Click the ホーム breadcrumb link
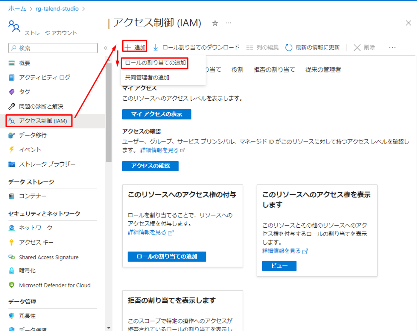Viewport: 417px width, 331px height. [17, 9]
